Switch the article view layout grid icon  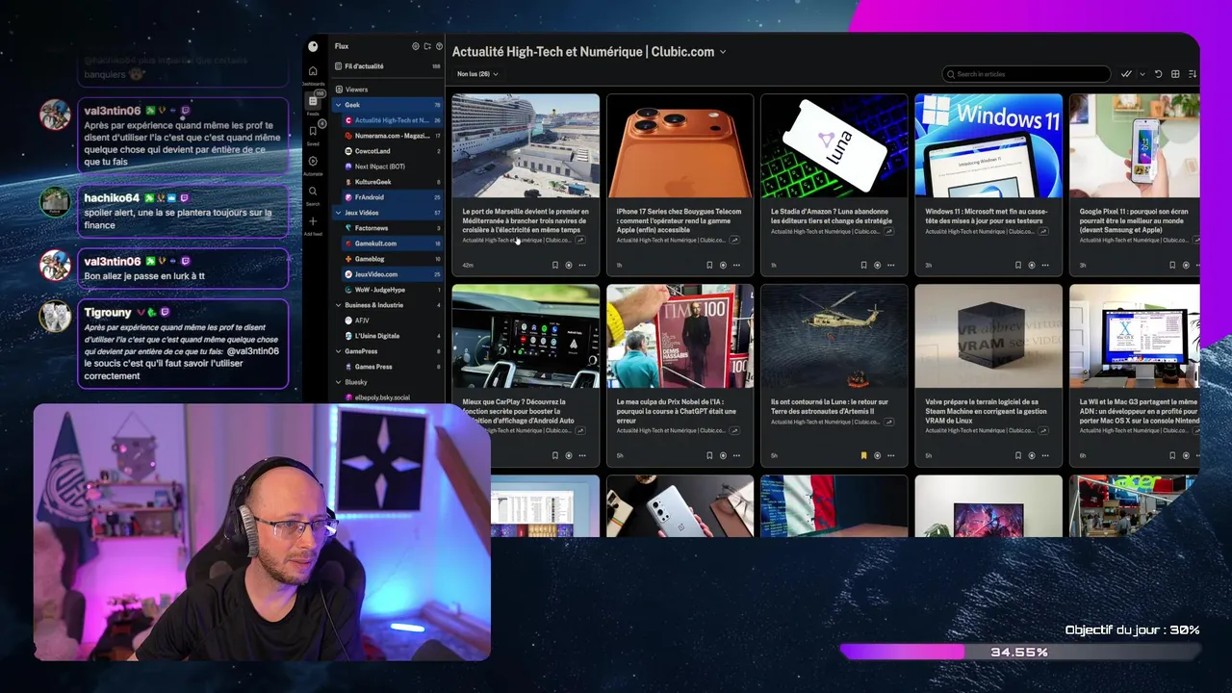pos(1175,74)
